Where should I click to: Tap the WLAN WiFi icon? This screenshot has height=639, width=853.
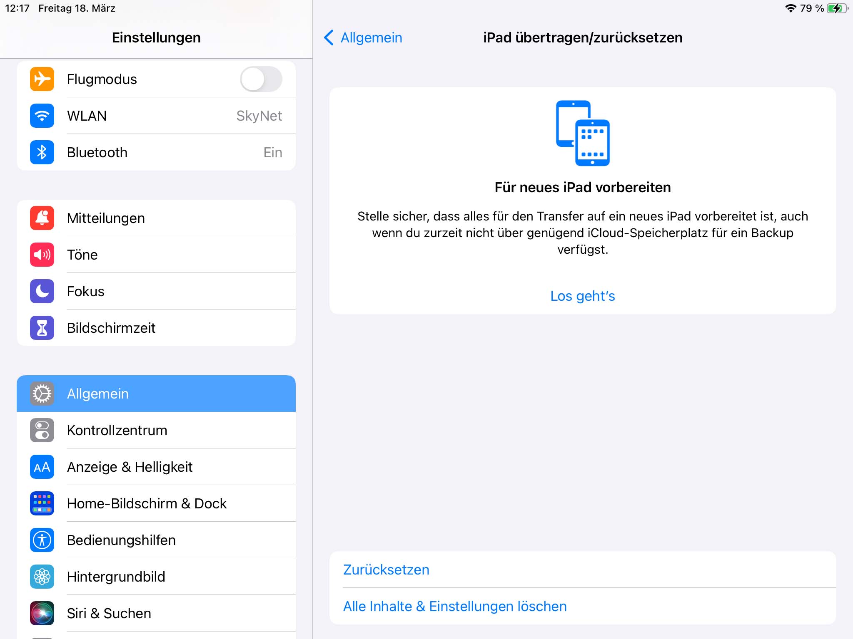click(x=42, y=116)
